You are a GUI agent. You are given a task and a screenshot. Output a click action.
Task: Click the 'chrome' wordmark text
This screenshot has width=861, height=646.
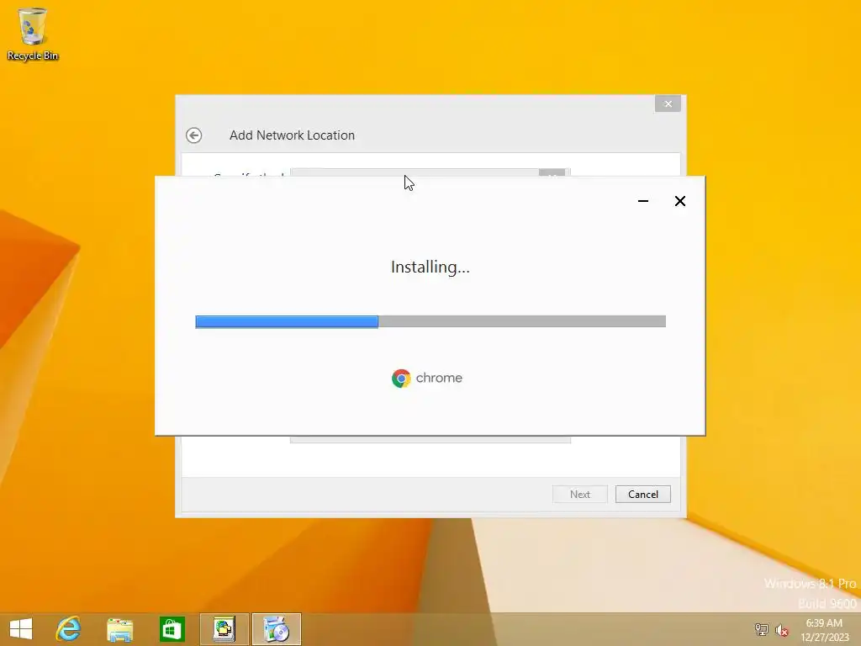coord(439,378)
